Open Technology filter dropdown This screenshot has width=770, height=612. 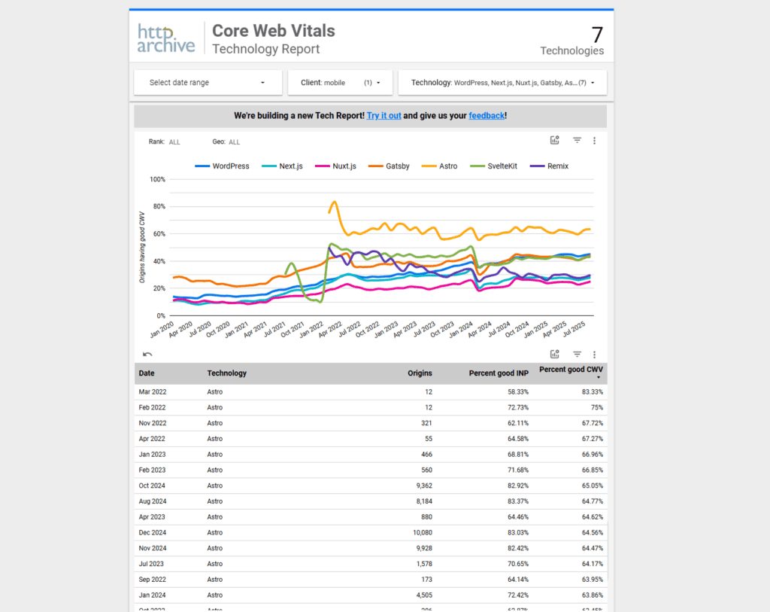[x=502, y=83]
